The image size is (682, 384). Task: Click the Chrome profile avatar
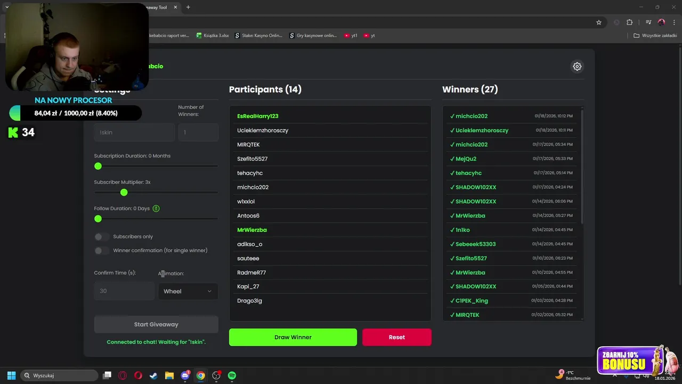pyautogui.click(x=661, y=22)
